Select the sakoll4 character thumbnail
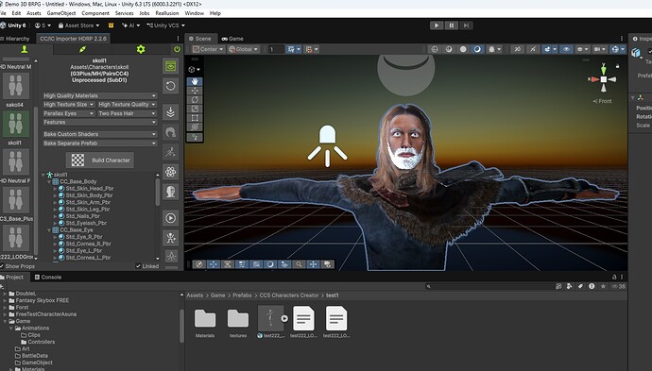652x371 pixels. coord(16,86)
